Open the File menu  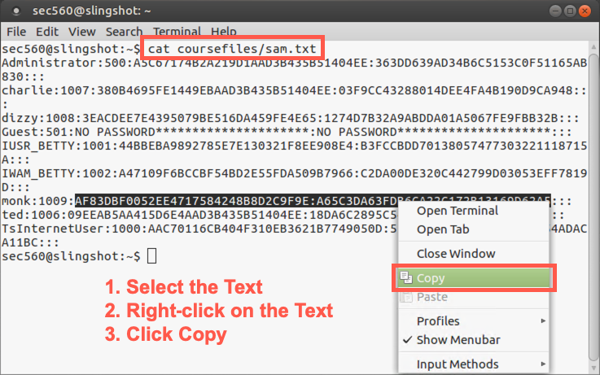pos(16,32)
